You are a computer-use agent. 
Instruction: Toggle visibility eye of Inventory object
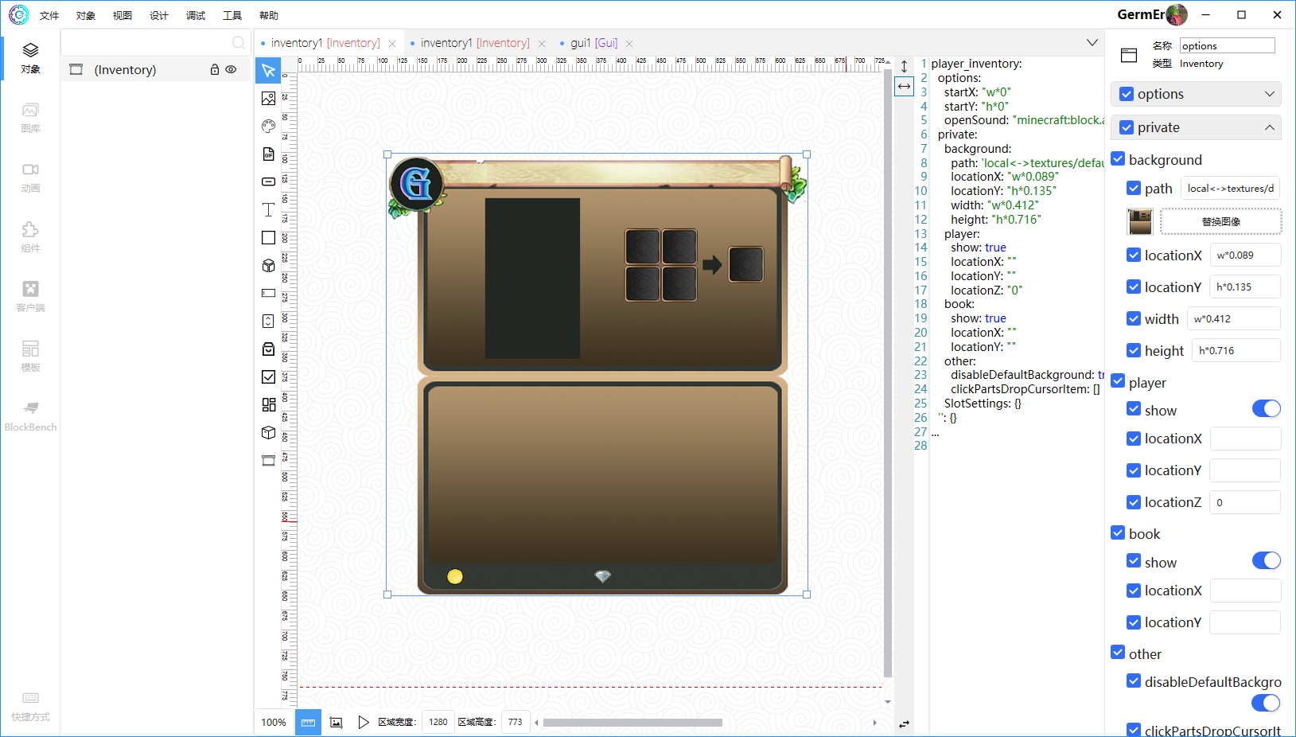point(231,70)
